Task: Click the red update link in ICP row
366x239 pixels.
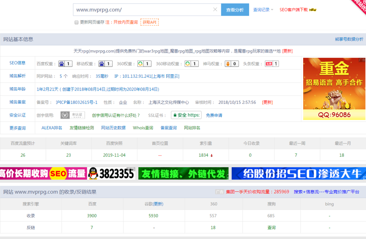Action: (267, 102)
